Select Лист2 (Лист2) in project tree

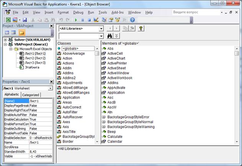[x=35, y=58]
